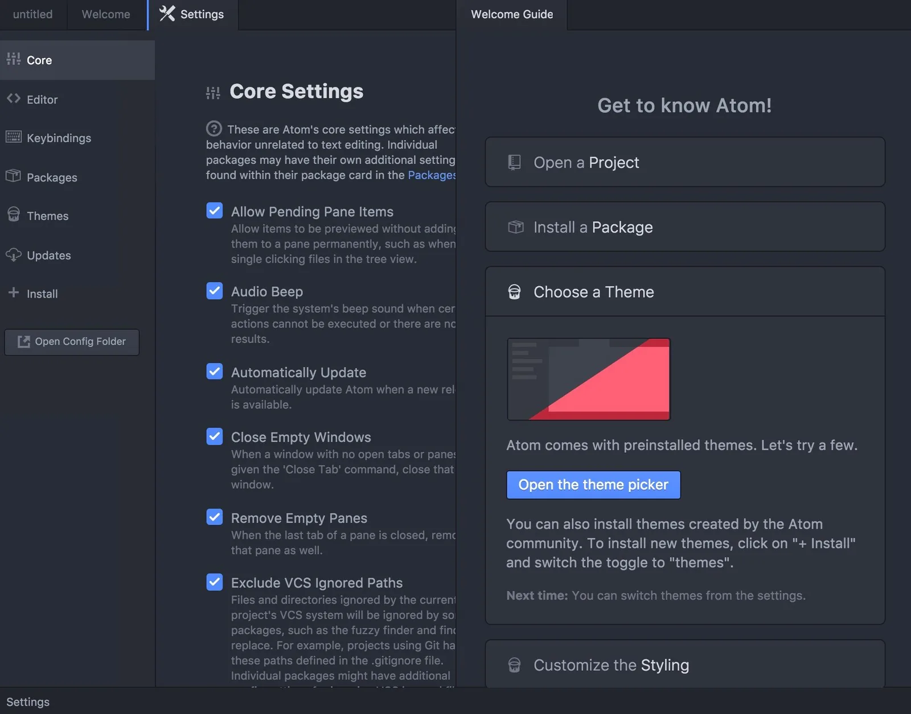Click the sliders icon next to Core Settings heading
Viewport: 911px width, 714px height.
coord(213,93)
